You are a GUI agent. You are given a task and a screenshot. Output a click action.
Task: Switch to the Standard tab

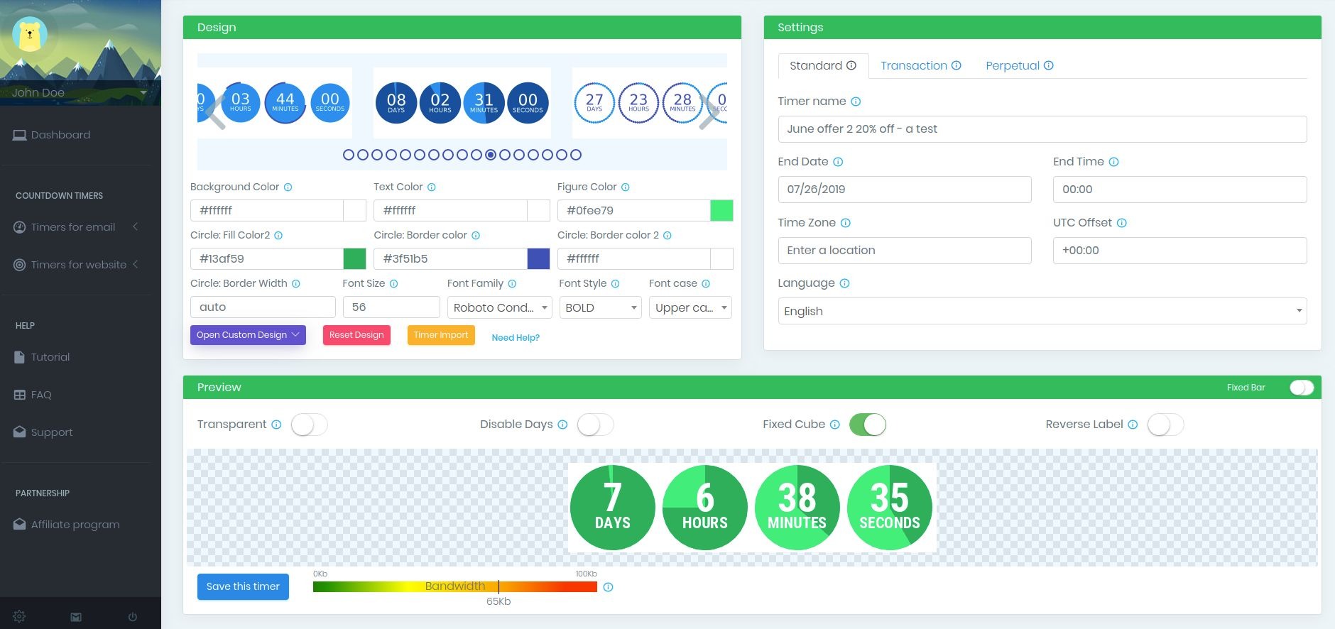(823, 66)
